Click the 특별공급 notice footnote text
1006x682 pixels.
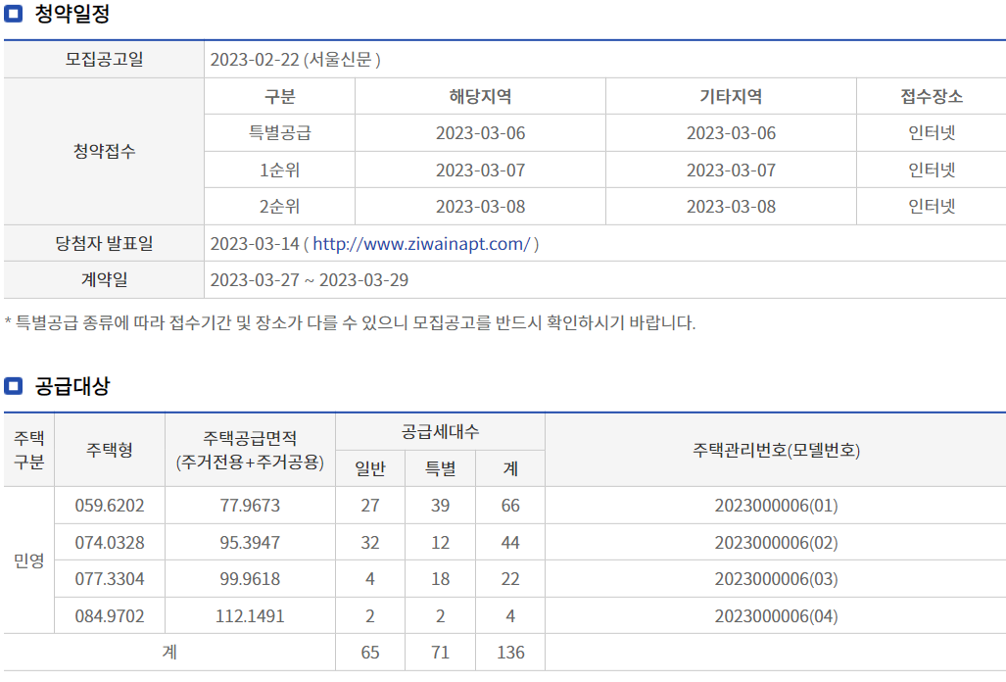(x=350, y=322)
